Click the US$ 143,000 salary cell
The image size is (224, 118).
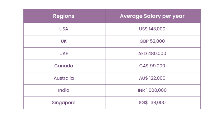click(152, 29)
